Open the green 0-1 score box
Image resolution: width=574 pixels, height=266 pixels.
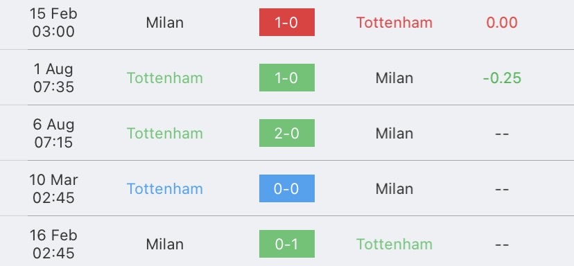(286, 244)
